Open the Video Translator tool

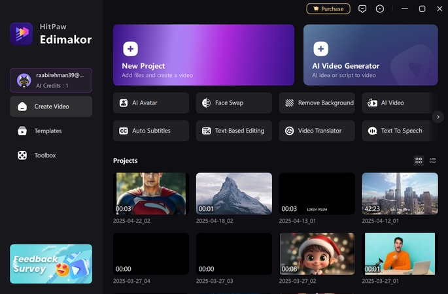pyautogui.click(x=317, y=131)
